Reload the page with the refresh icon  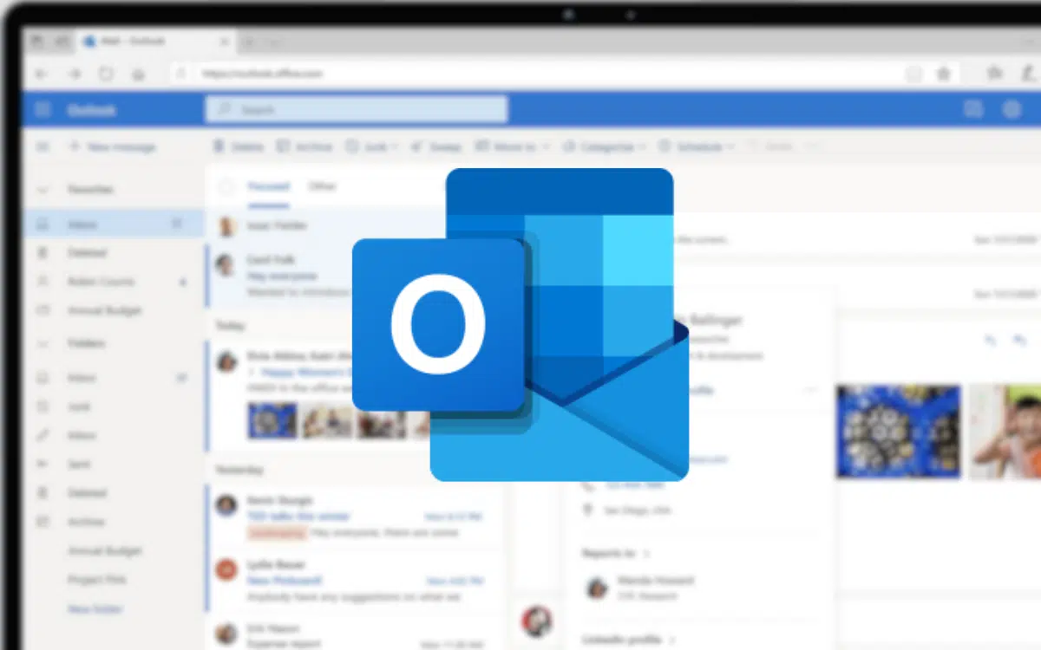[x=106, y=75]
